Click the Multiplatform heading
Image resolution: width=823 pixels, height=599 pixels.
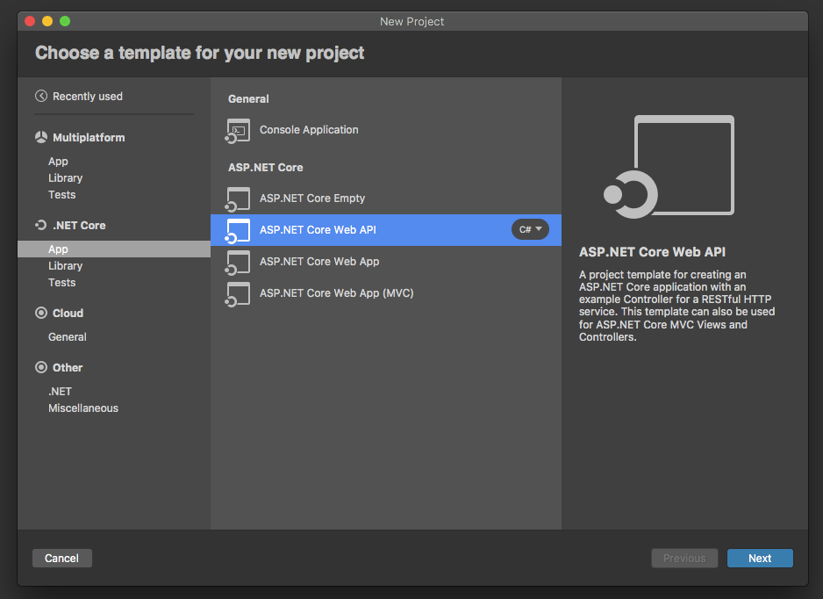tap(89, 138)
